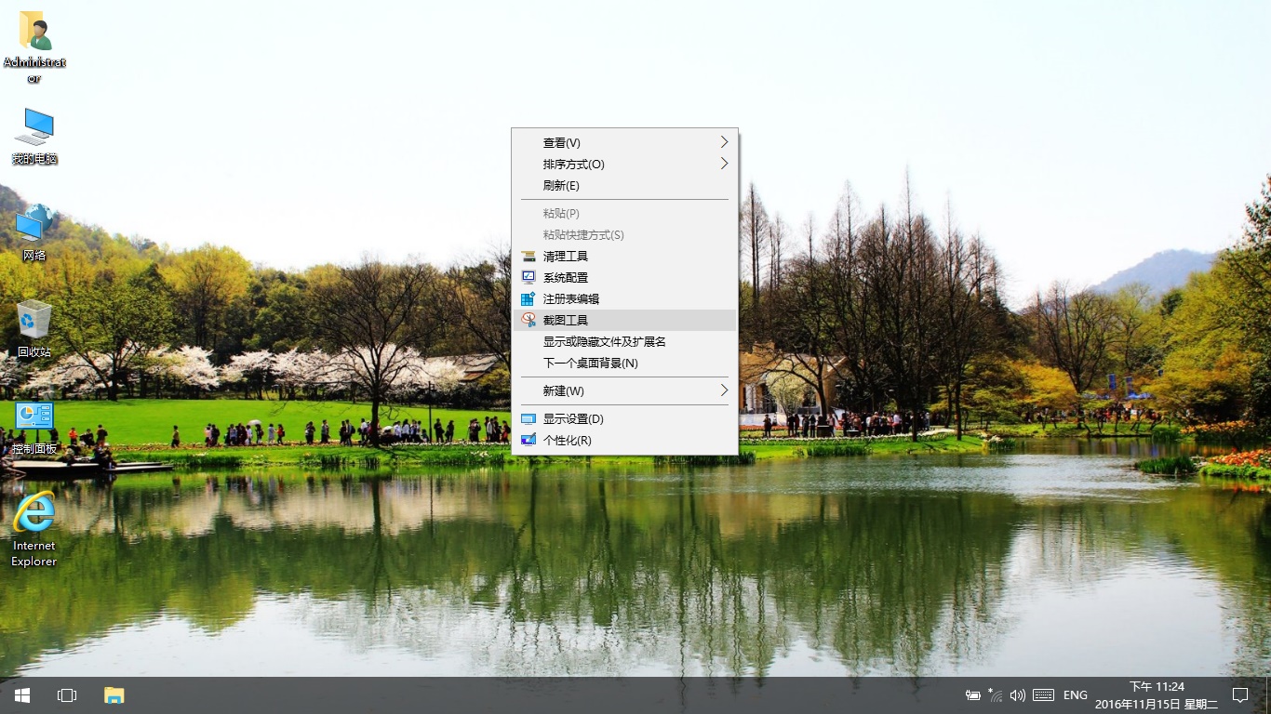Launch File Explorer from the taskbar
The width and height of the screenshot is (1271, 714).
[114, 695]
